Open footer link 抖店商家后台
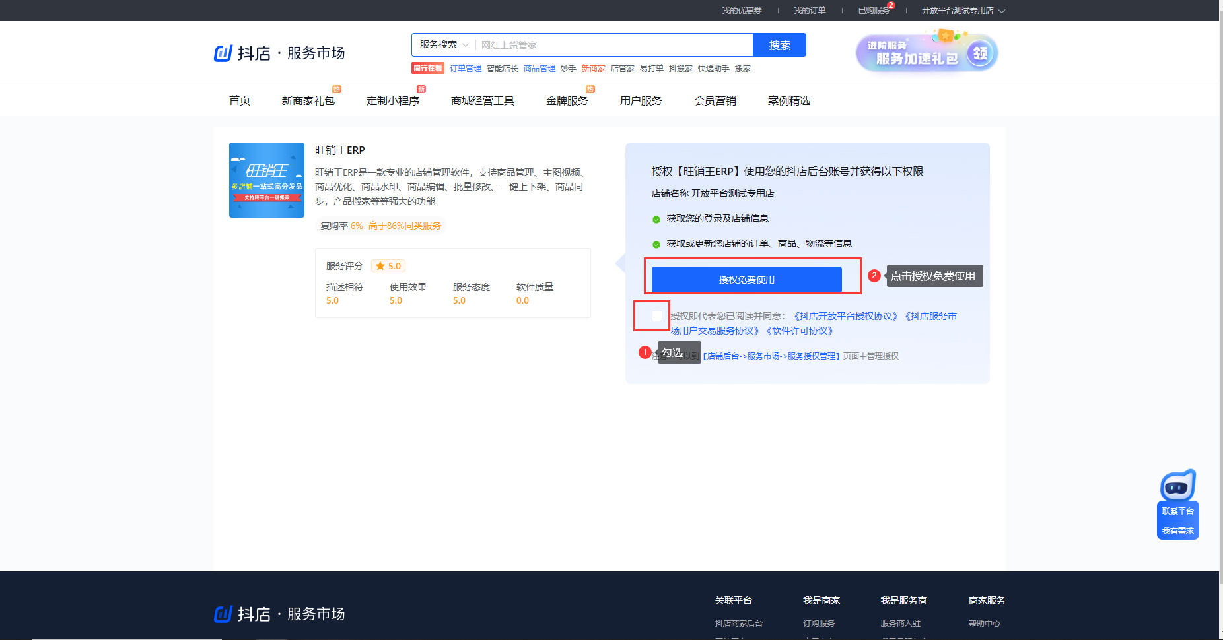 739,624
